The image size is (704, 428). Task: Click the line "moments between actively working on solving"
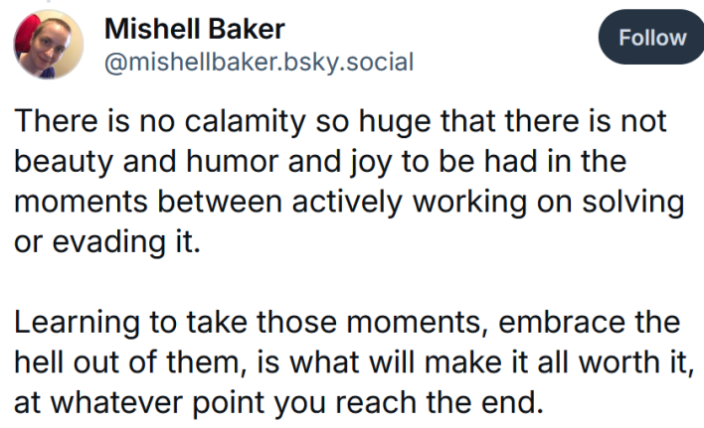pyautogui.click(x=348, y=202)
